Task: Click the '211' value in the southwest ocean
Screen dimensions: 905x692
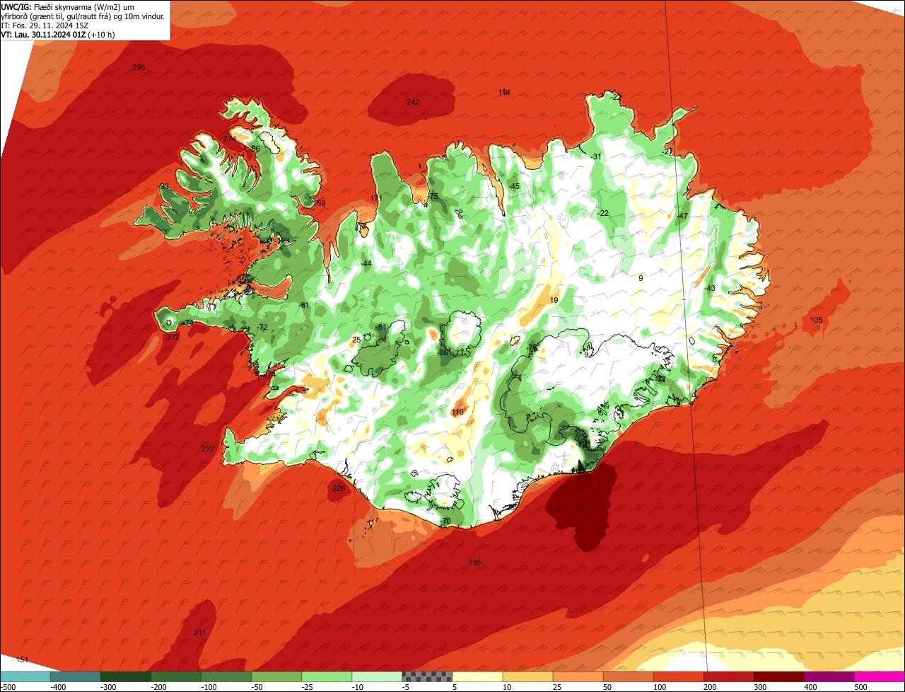Action: tap(200, 633)
